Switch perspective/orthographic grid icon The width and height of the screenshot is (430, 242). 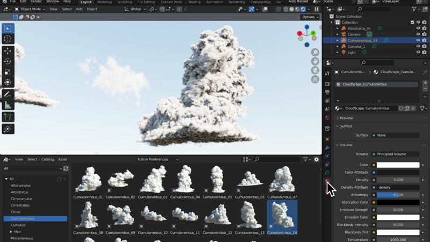tap(315, 79)
